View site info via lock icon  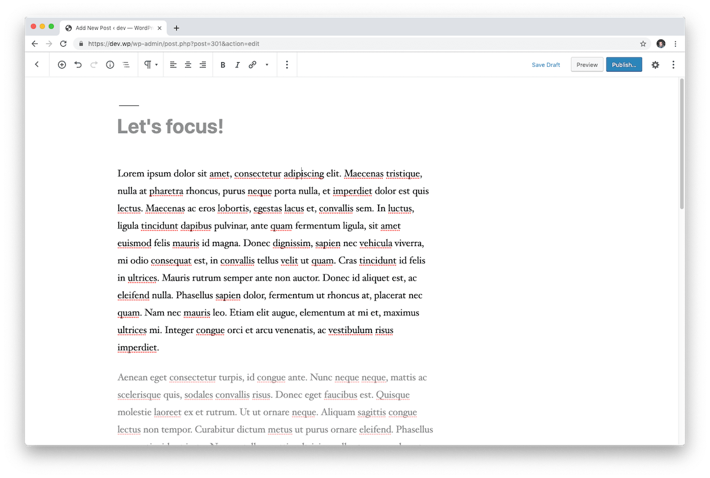pyautogui.click(x=81, y=44)
